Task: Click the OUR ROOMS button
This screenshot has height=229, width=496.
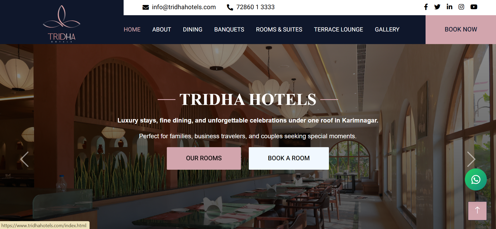Action: click(204, 158)
